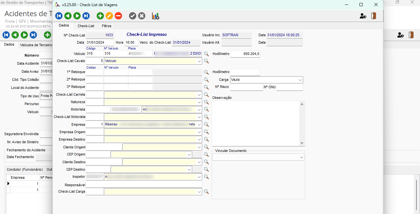
Task: Click the green add new record button
Action: 100,16
